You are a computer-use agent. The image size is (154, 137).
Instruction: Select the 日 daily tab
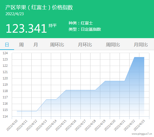coord(7,45)
